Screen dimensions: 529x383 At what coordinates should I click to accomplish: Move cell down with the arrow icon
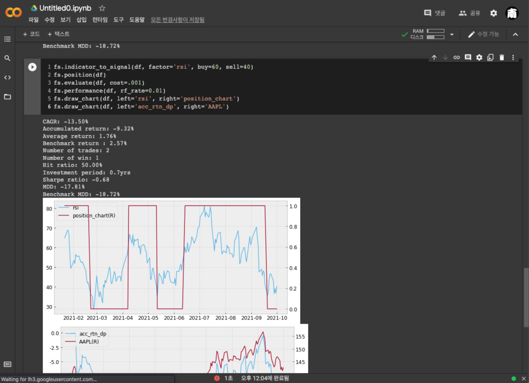[x=445, y=57]
